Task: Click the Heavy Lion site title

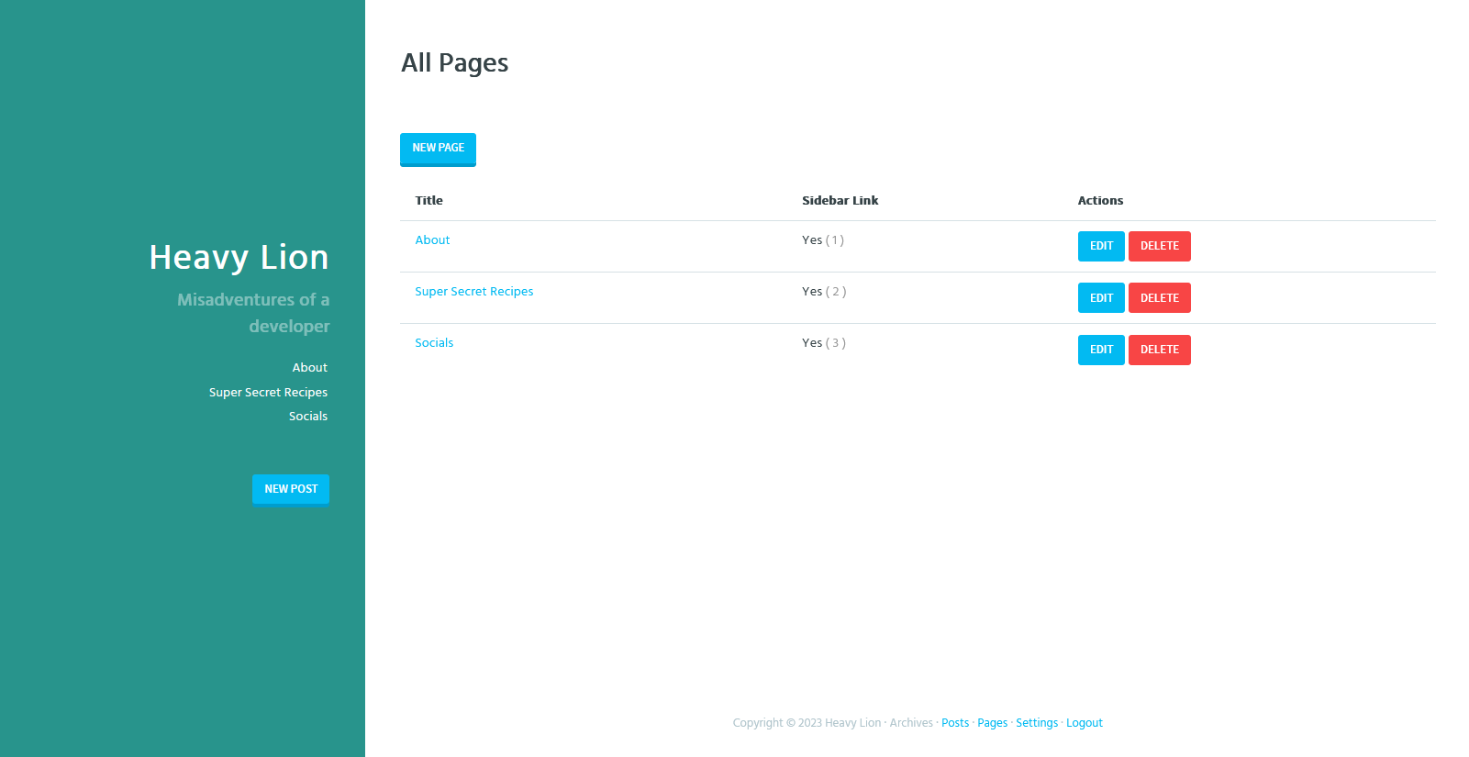Action: 239,258
